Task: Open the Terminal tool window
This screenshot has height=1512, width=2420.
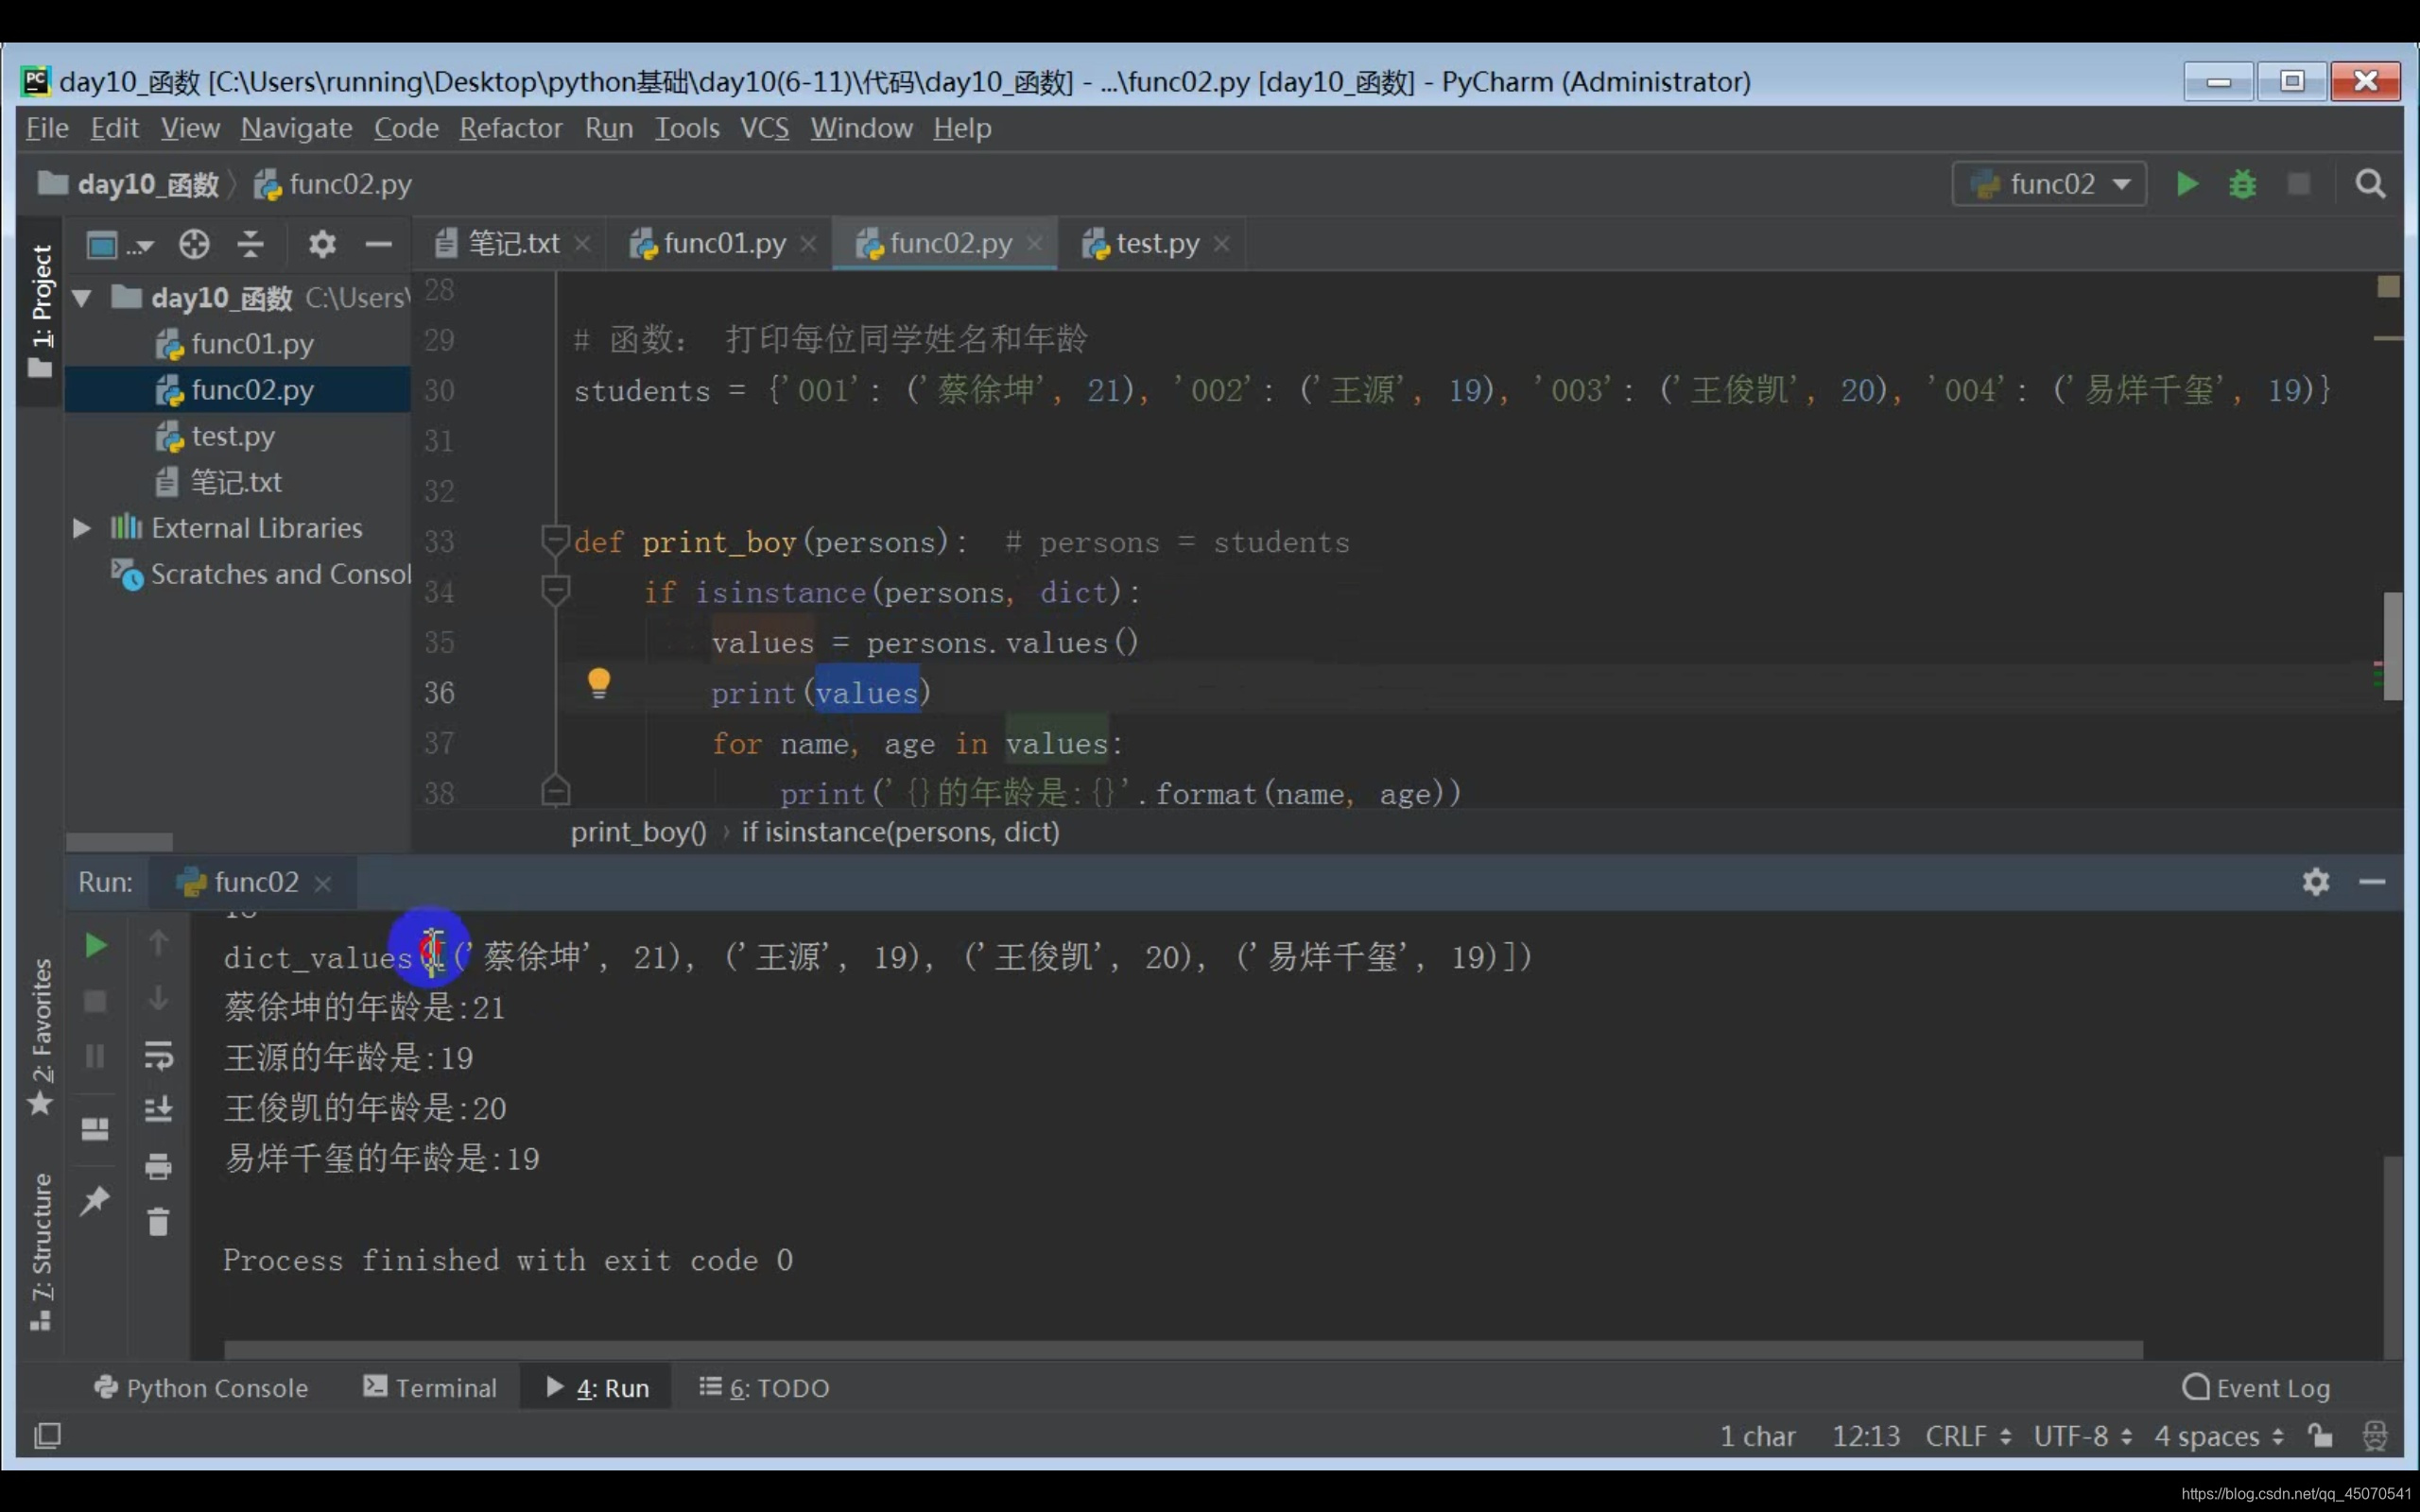Action: point(430,1387)
